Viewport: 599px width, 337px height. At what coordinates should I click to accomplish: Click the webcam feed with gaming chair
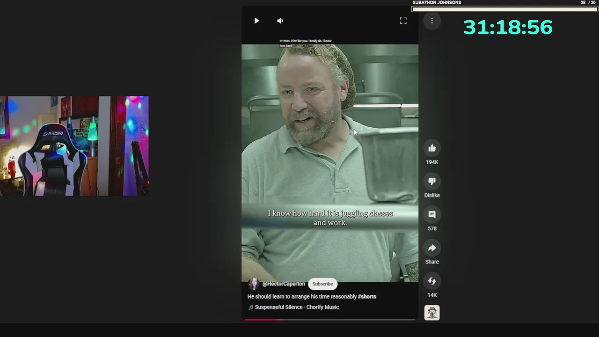(x=74, y=146)
